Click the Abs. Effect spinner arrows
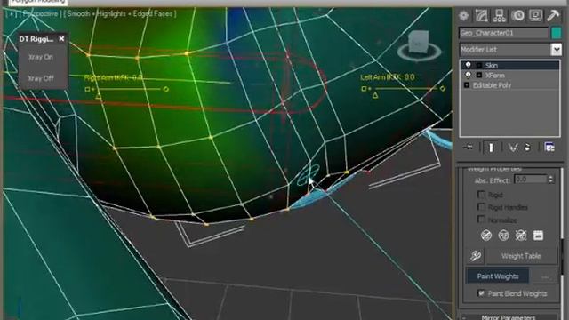 click(551, 180)
